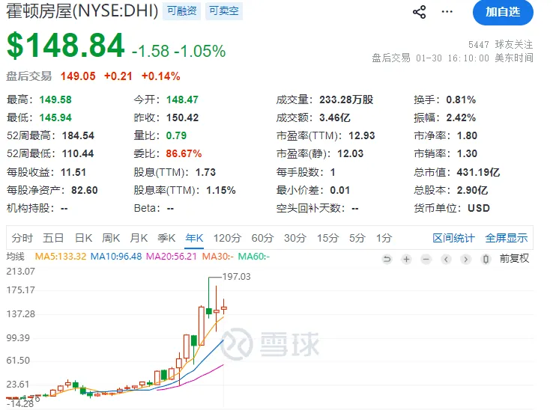Click the after-hours price 149.05
559x410 pixels.
pos(78,76)
